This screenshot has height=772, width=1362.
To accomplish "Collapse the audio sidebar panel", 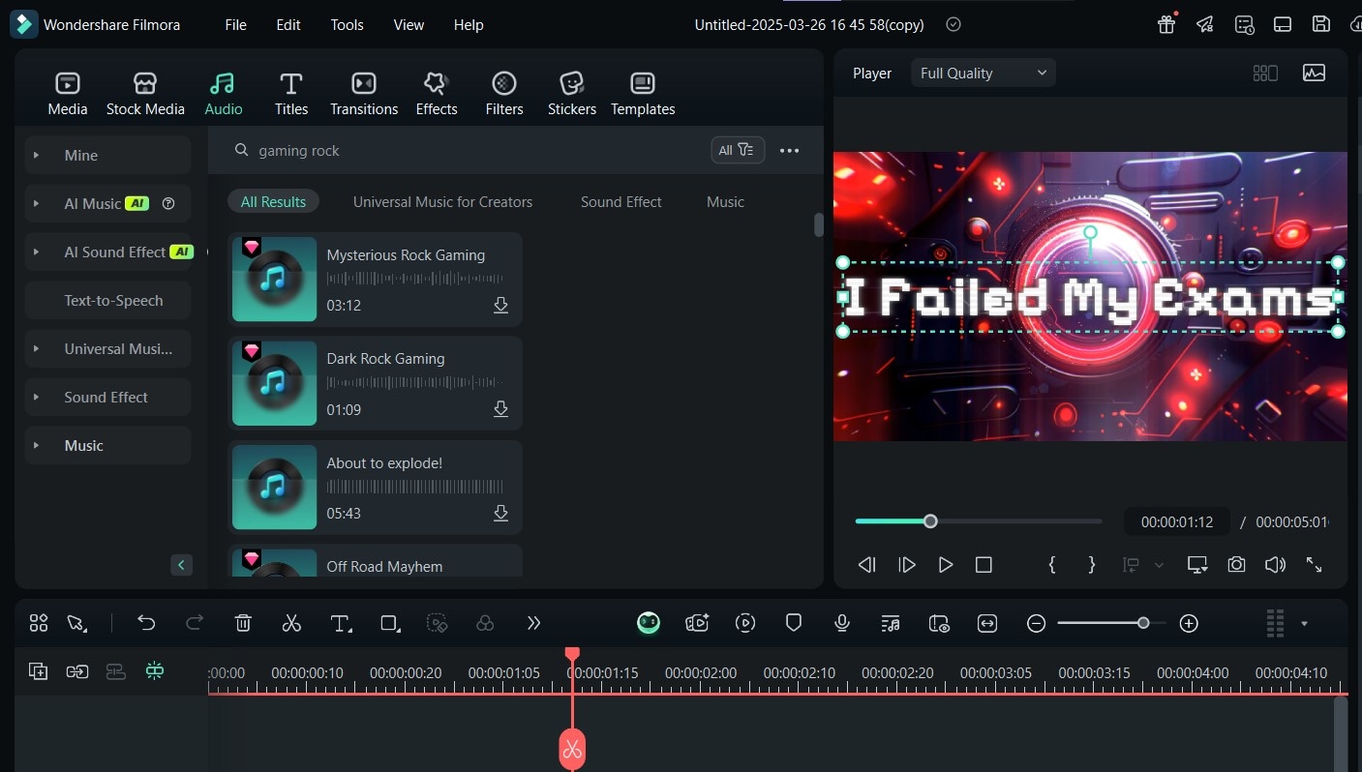I will [x=182, y=565].
